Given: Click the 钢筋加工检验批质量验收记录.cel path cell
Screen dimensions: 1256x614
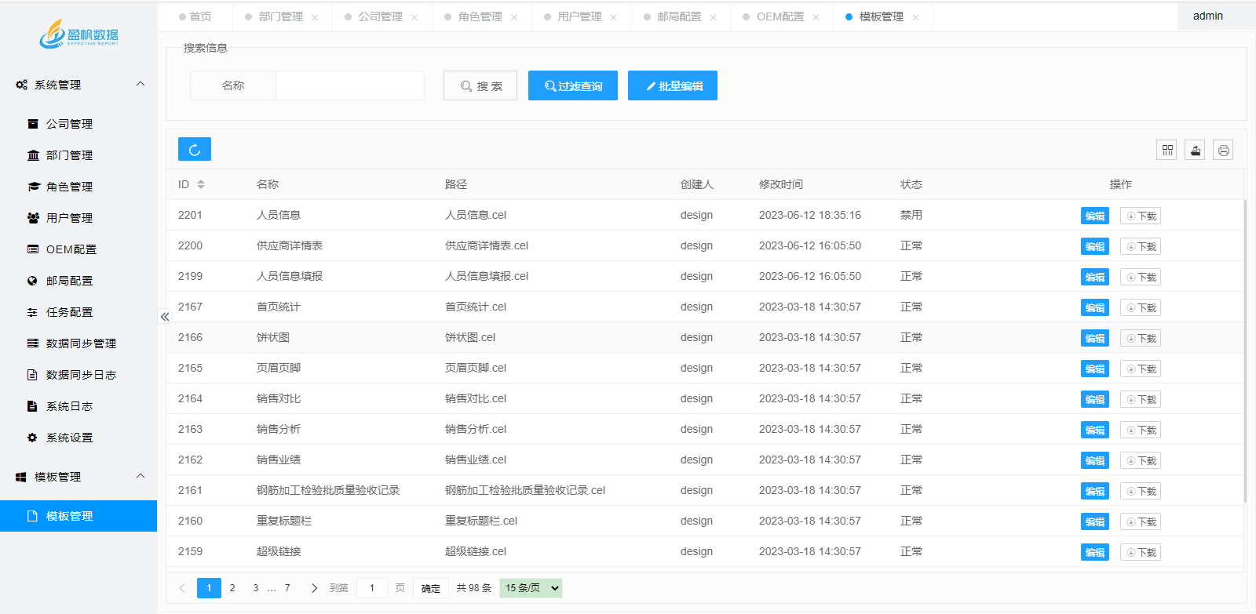Looking at the screenshot, I should pos(525,490).
